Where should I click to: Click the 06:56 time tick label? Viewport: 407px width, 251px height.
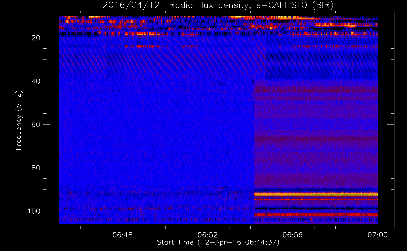[293, 235]
